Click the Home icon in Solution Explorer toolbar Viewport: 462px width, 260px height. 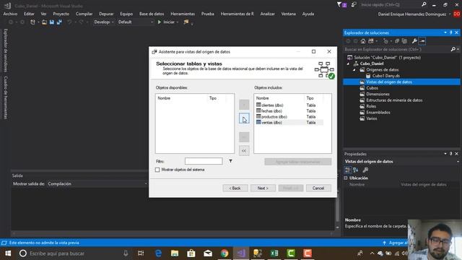[x=363, y=41]
